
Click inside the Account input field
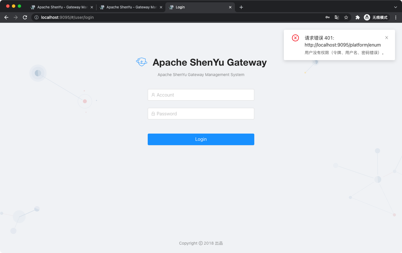[201, 95]
